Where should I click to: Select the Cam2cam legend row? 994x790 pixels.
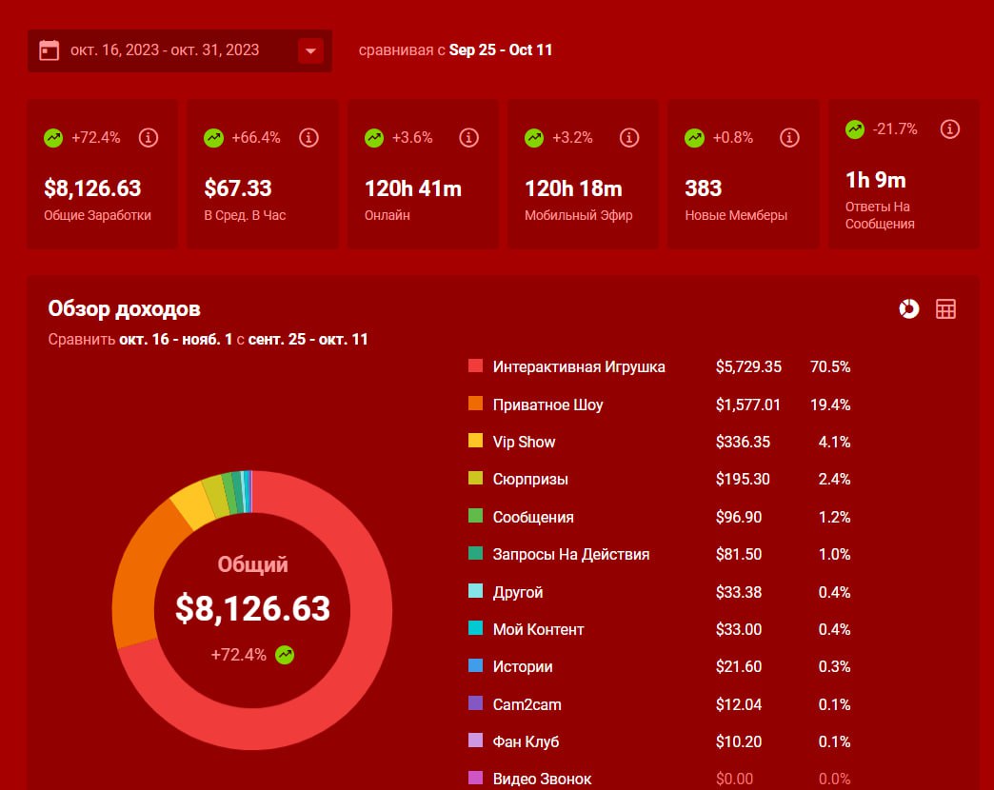click(527, 704)
